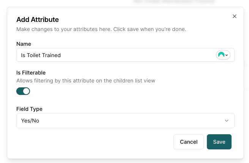249x163 pixels.
Task: Click the 'Allows filtering by this attribute' help text
Action: [x=86, y=81]
